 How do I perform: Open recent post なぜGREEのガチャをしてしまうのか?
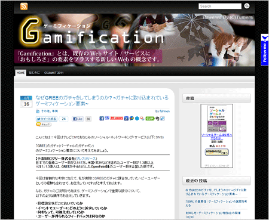(x=216, y=192)
